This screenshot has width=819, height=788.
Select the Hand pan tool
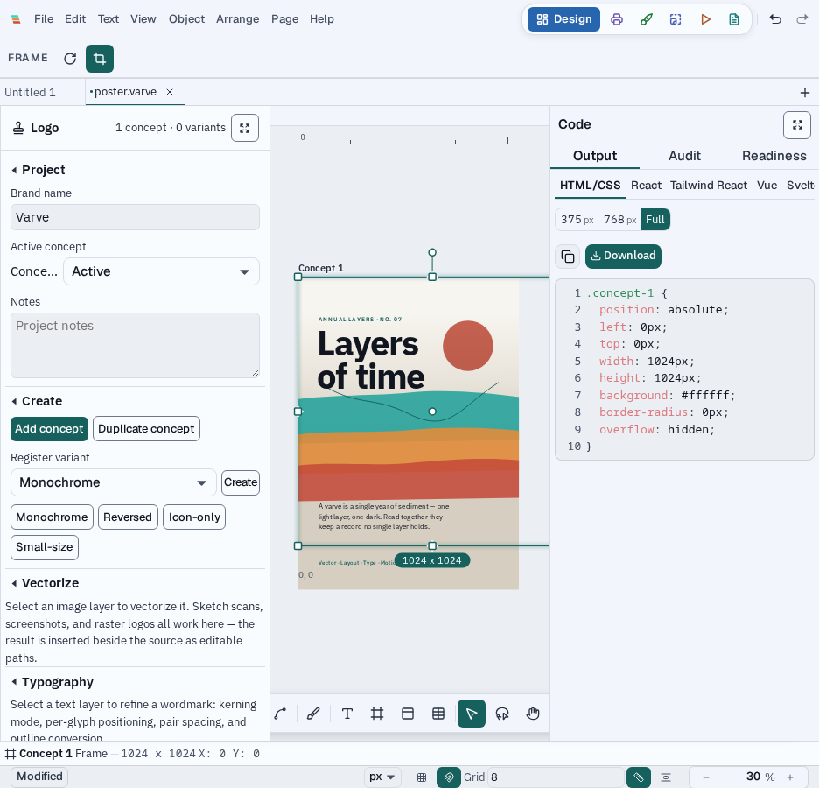533,714
